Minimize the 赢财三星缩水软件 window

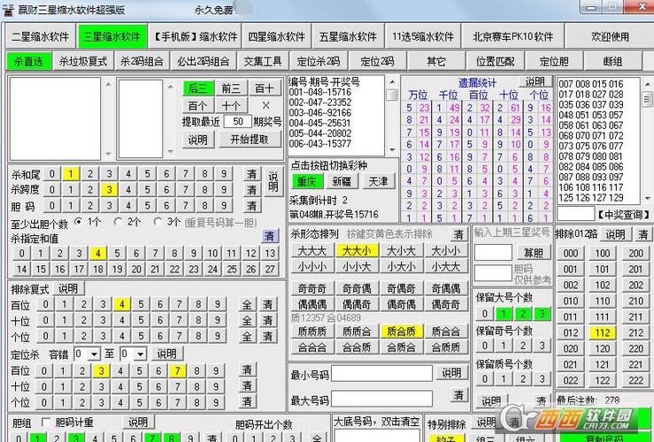591,7
